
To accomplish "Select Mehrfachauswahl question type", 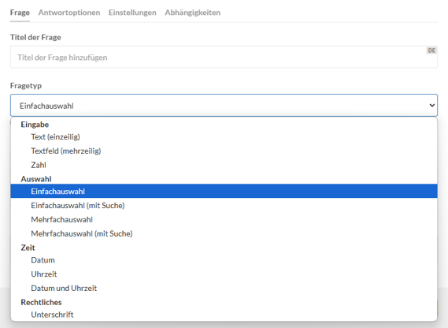I will (x=224, y=219).
